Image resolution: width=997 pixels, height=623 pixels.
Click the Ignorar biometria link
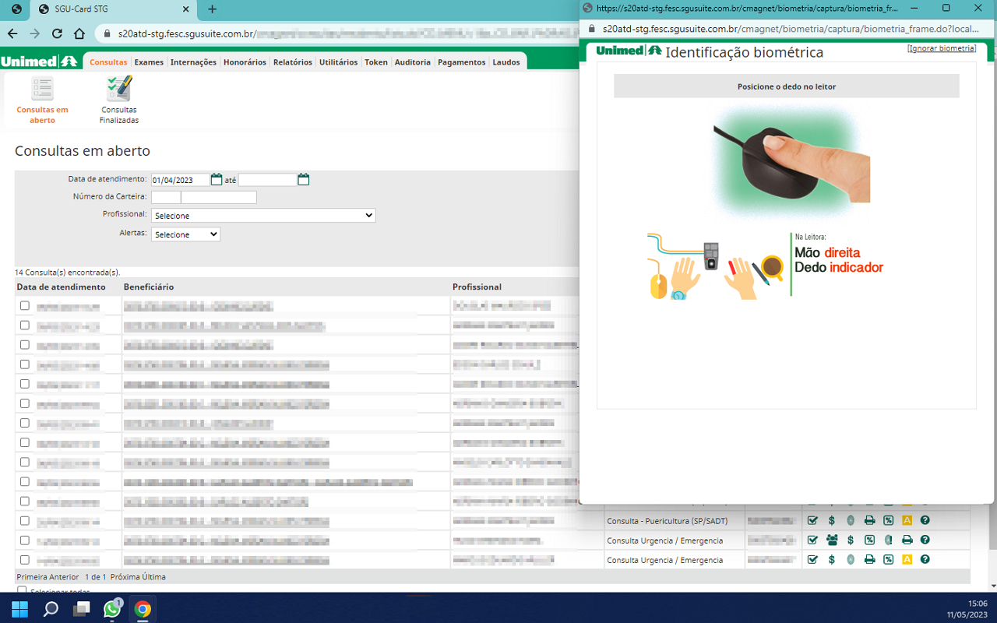[942, 48]
